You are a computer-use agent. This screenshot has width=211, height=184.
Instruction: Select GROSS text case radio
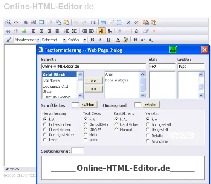(86, 129)
